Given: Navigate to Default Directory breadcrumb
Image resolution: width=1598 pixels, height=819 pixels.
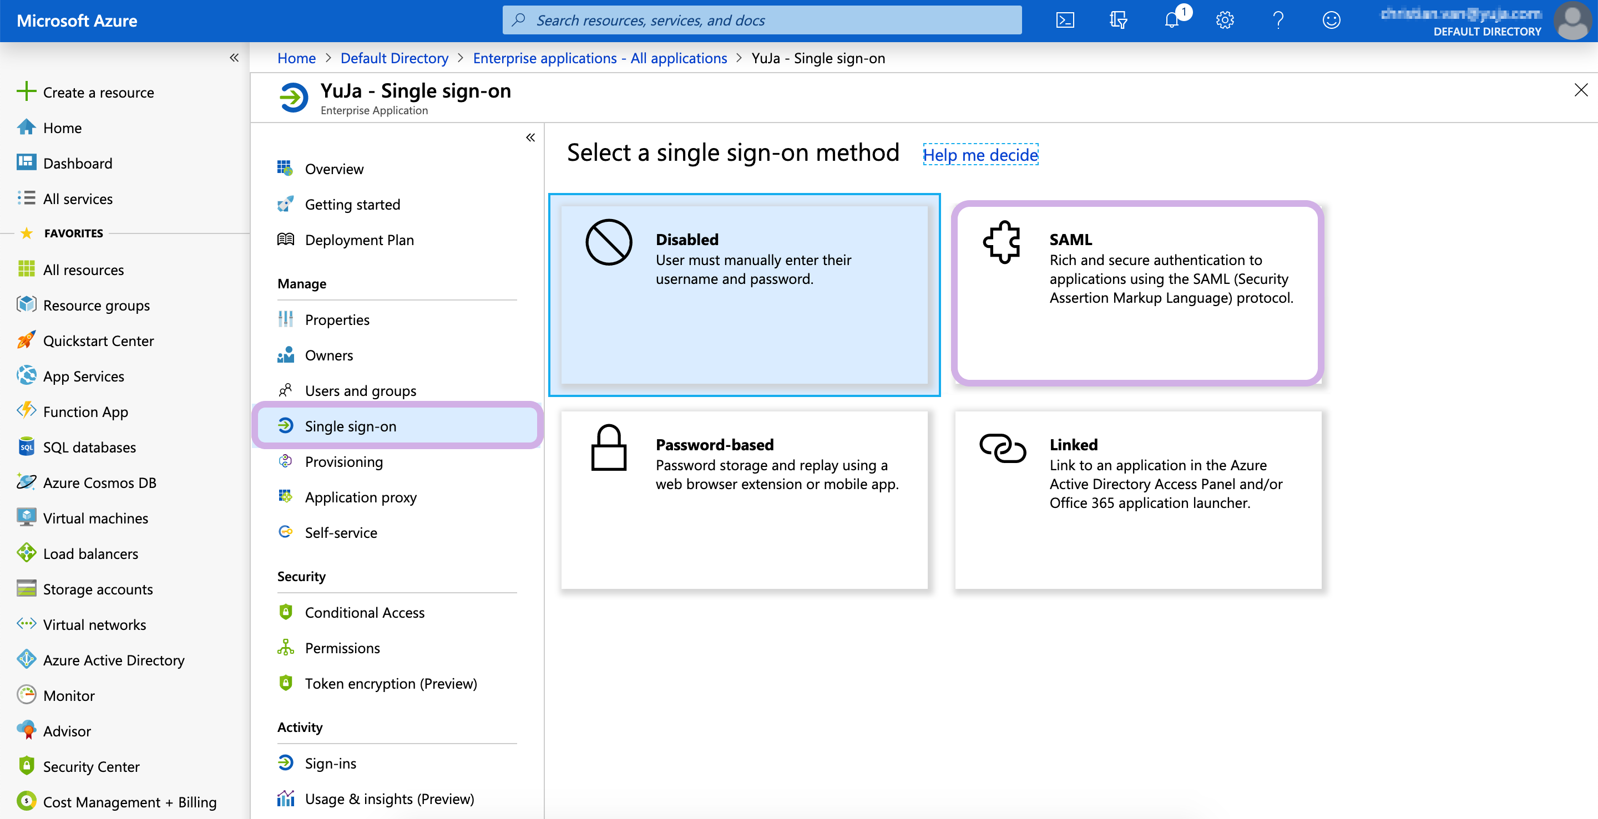Looking at the screenshot, I should click(394, 58).
